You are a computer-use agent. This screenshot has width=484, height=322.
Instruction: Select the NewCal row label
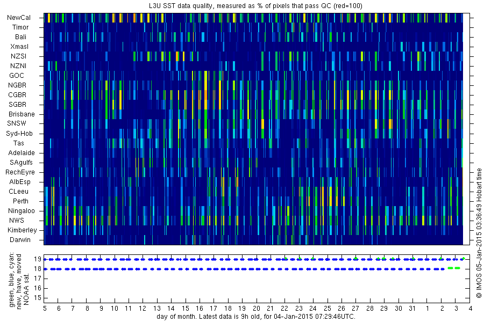tap(19, 18)
